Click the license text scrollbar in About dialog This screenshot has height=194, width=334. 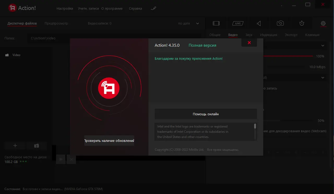click(x=255, y=126)
